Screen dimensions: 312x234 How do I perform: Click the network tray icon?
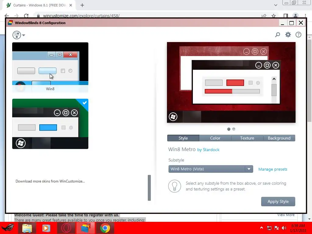click(269, 228)
